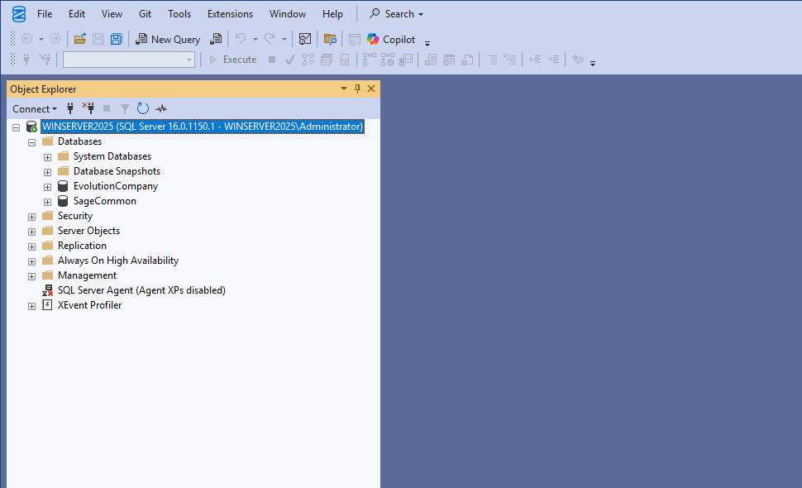Expand the System Databases folder
This screenshot has height=488, width=802.
48,156
